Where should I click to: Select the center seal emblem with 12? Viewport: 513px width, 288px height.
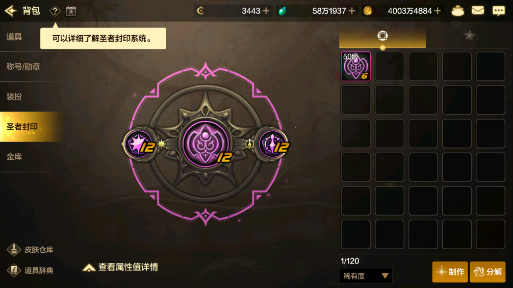tap(205, 144)
